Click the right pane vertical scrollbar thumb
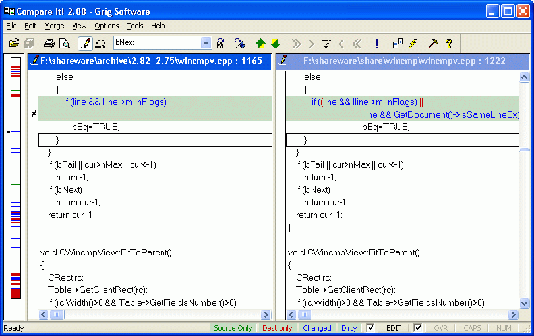Viewport: 534px width, 336px height. (x=525, y=150)
